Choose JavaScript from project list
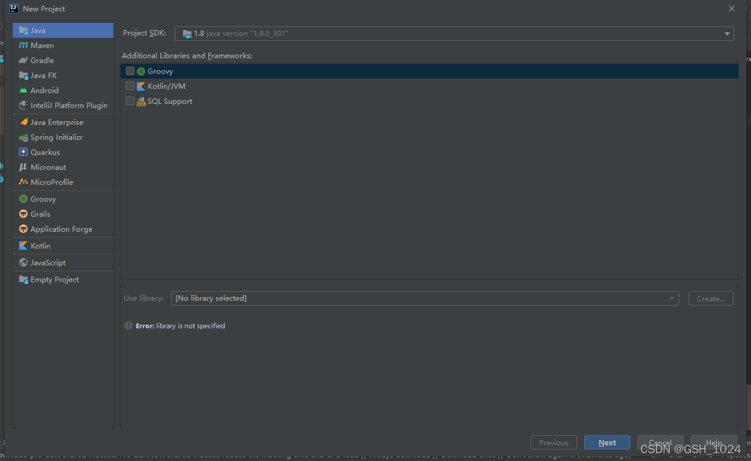Image resolution: width=751 pixels, height=461 pixels. pos(63,262)
